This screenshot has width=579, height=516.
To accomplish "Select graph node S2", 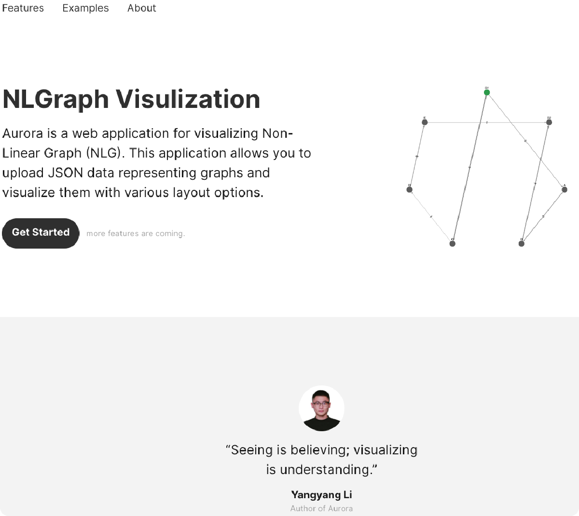I will (549, 122).
